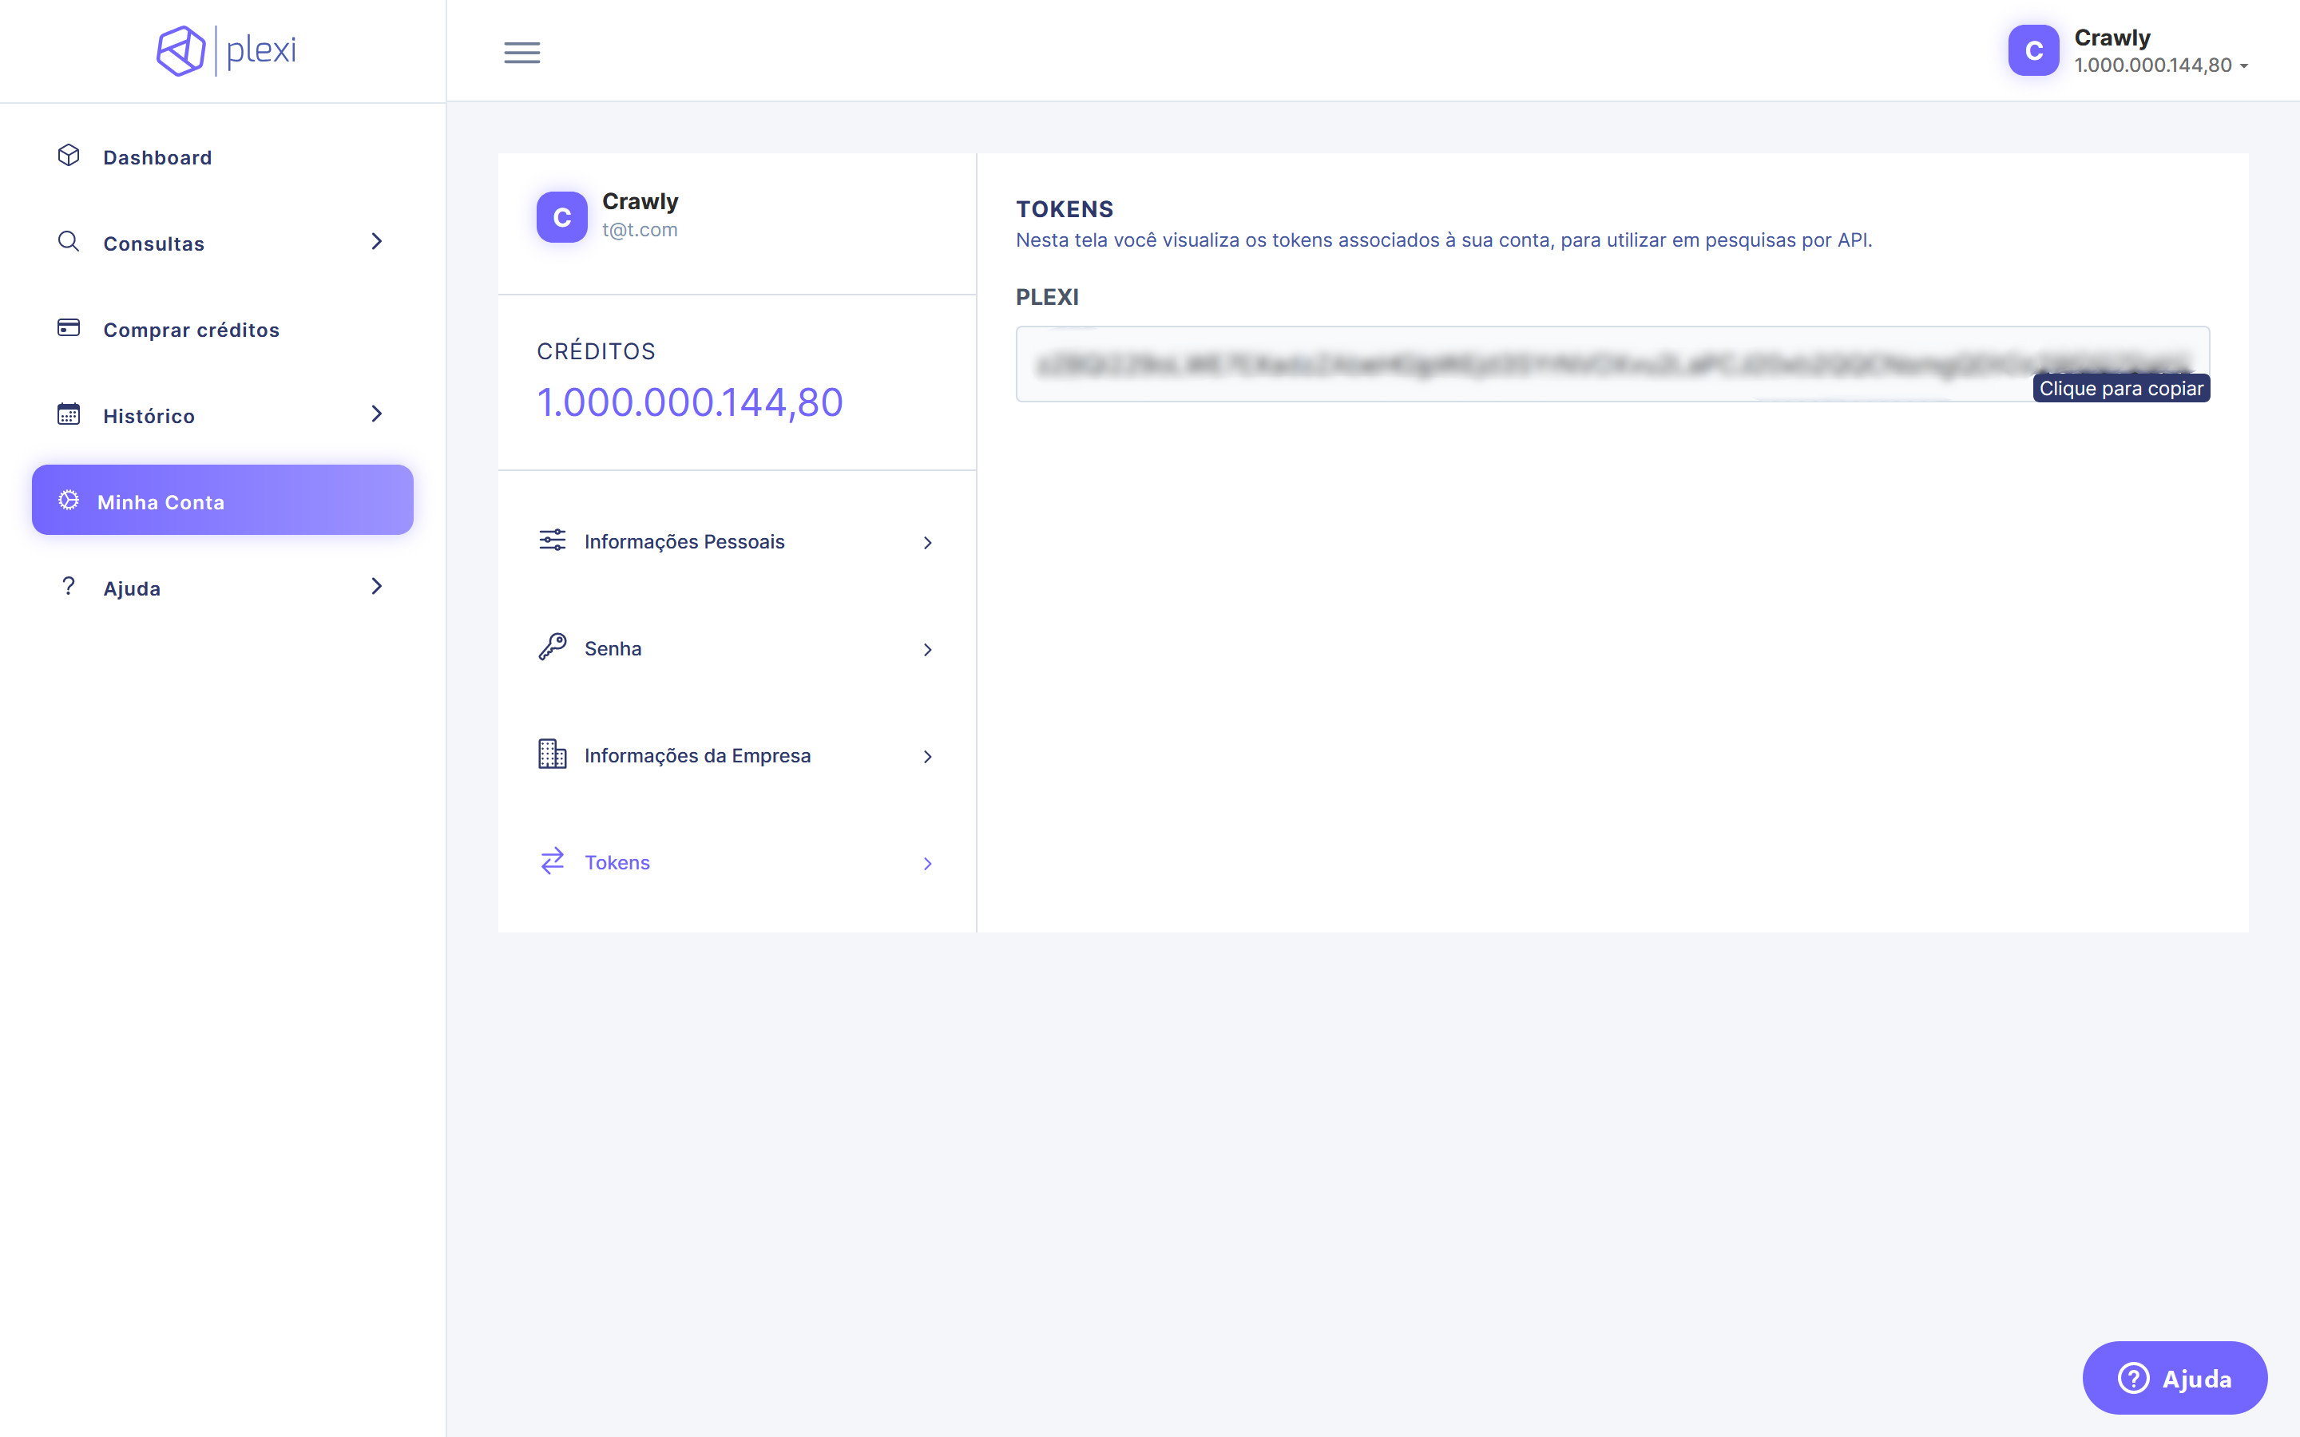The height and width of the screenshot is (1437, 2300).
Task: Click the Crawly name in profile card
Action: [x=640, y=201]
